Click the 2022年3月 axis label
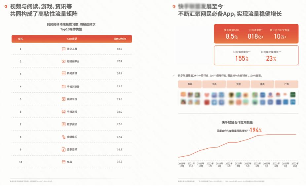The width and height of the screenshot is (306, 186). [229, 165]
